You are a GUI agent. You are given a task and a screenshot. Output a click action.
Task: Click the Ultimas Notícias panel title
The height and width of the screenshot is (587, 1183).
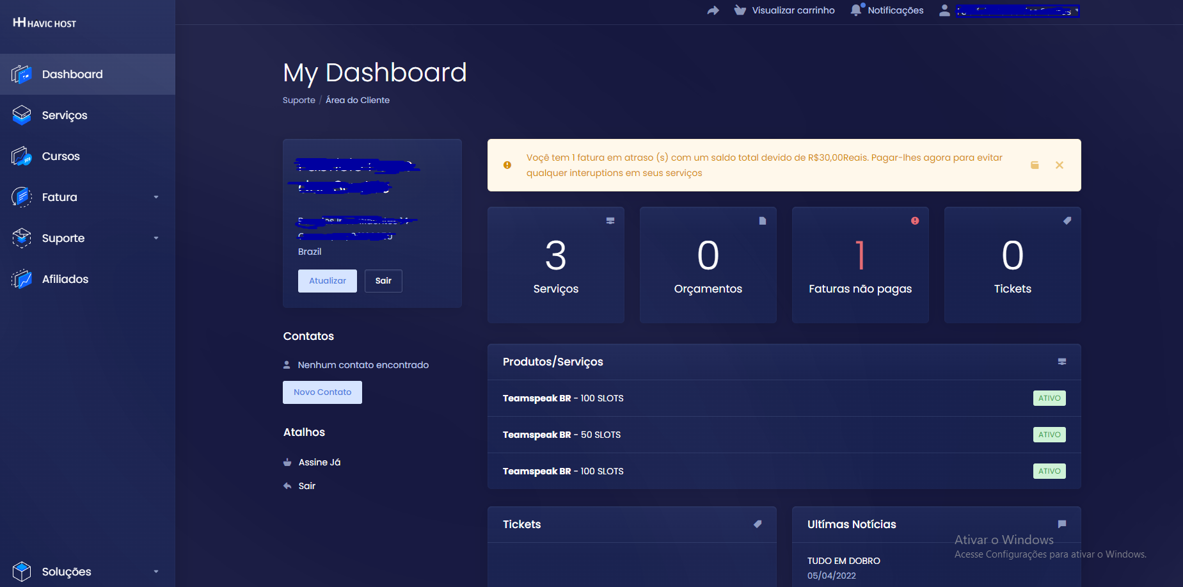(x=852, y=524)
